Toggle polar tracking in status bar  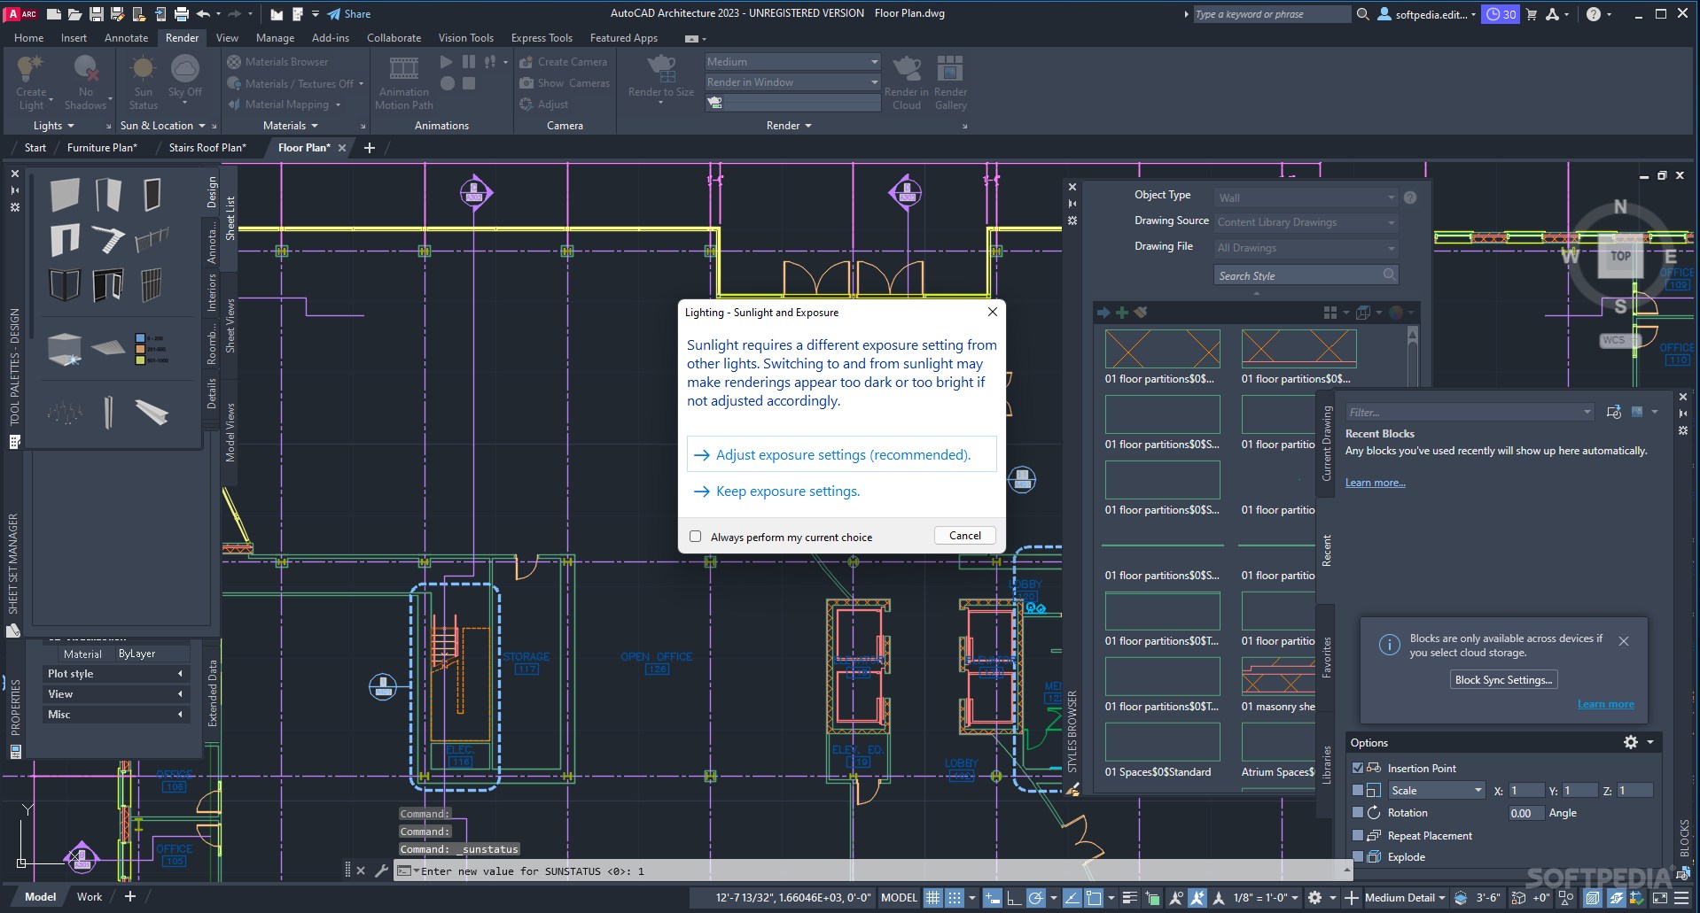[1035, 897]
